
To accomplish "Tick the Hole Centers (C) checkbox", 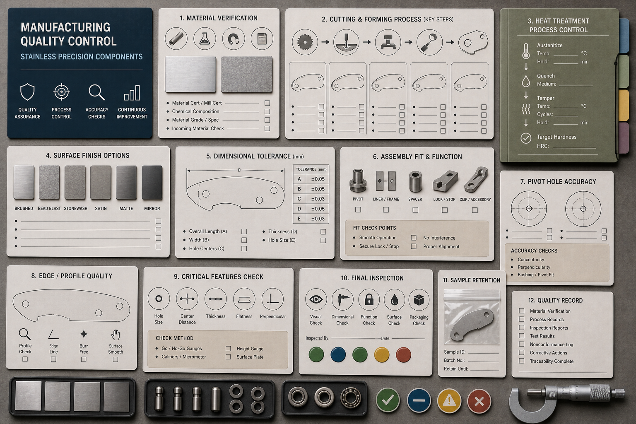I will (x=244, y=248).
